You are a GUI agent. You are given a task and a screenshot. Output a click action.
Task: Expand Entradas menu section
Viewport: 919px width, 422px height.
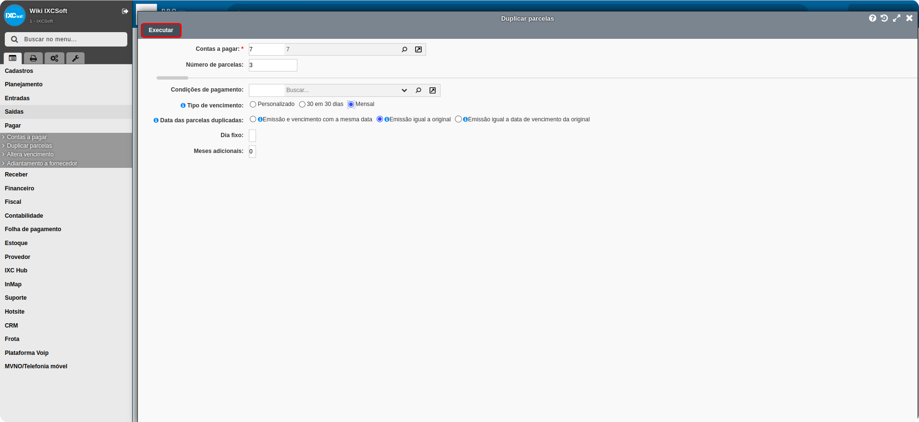click(x=66, y=98)
